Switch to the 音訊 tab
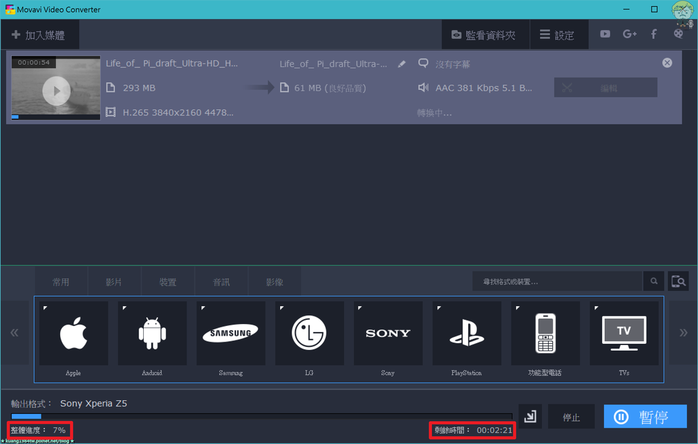The height and width of the screenshot is (444, 698). 222,282
